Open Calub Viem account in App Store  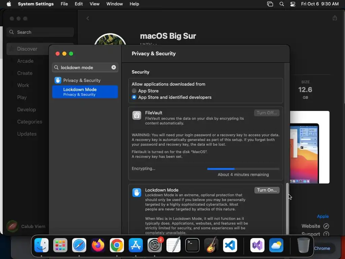pos(26,226)
